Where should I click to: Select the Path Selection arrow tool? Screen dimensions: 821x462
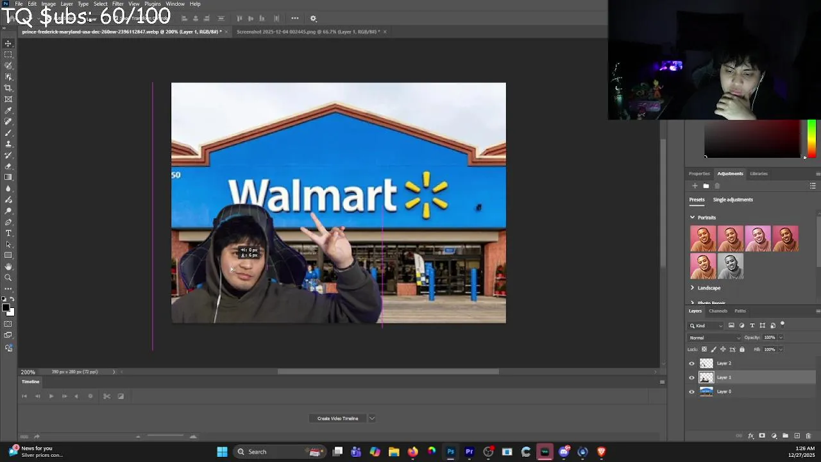pos(8,244)
